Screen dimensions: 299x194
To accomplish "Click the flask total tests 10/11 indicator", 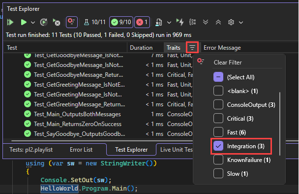I will click(94, 22).
